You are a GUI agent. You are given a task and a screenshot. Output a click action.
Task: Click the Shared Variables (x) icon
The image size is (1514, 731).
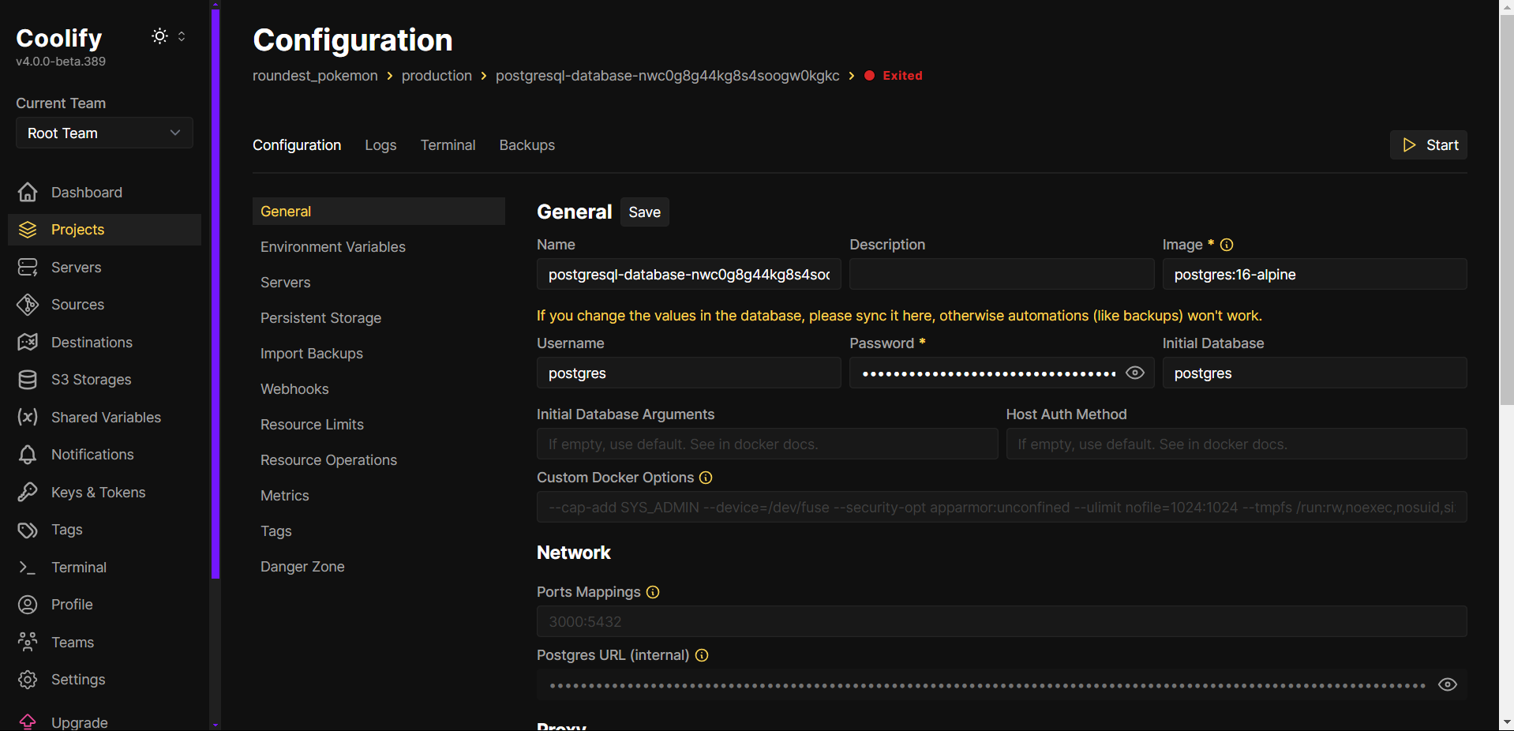[28, 417]
